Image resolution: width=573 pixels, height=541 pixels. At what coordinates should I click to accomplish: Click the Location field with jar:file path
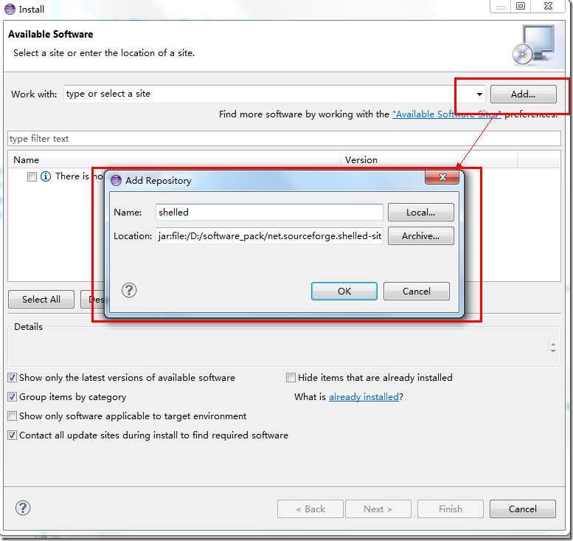269,236
